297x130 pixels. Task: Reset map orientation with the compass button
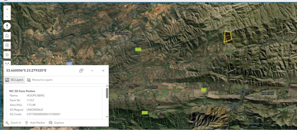point(7,26)
